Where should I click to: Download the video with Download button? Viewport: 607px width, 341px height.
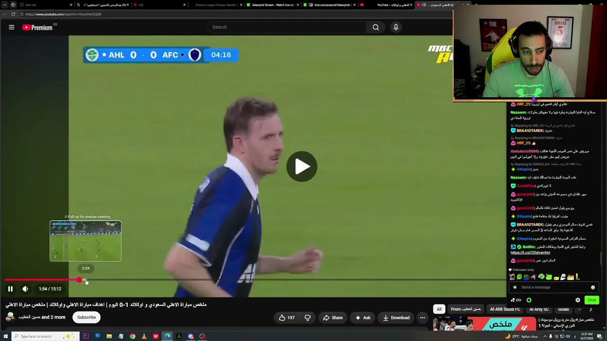click(396, 318)
